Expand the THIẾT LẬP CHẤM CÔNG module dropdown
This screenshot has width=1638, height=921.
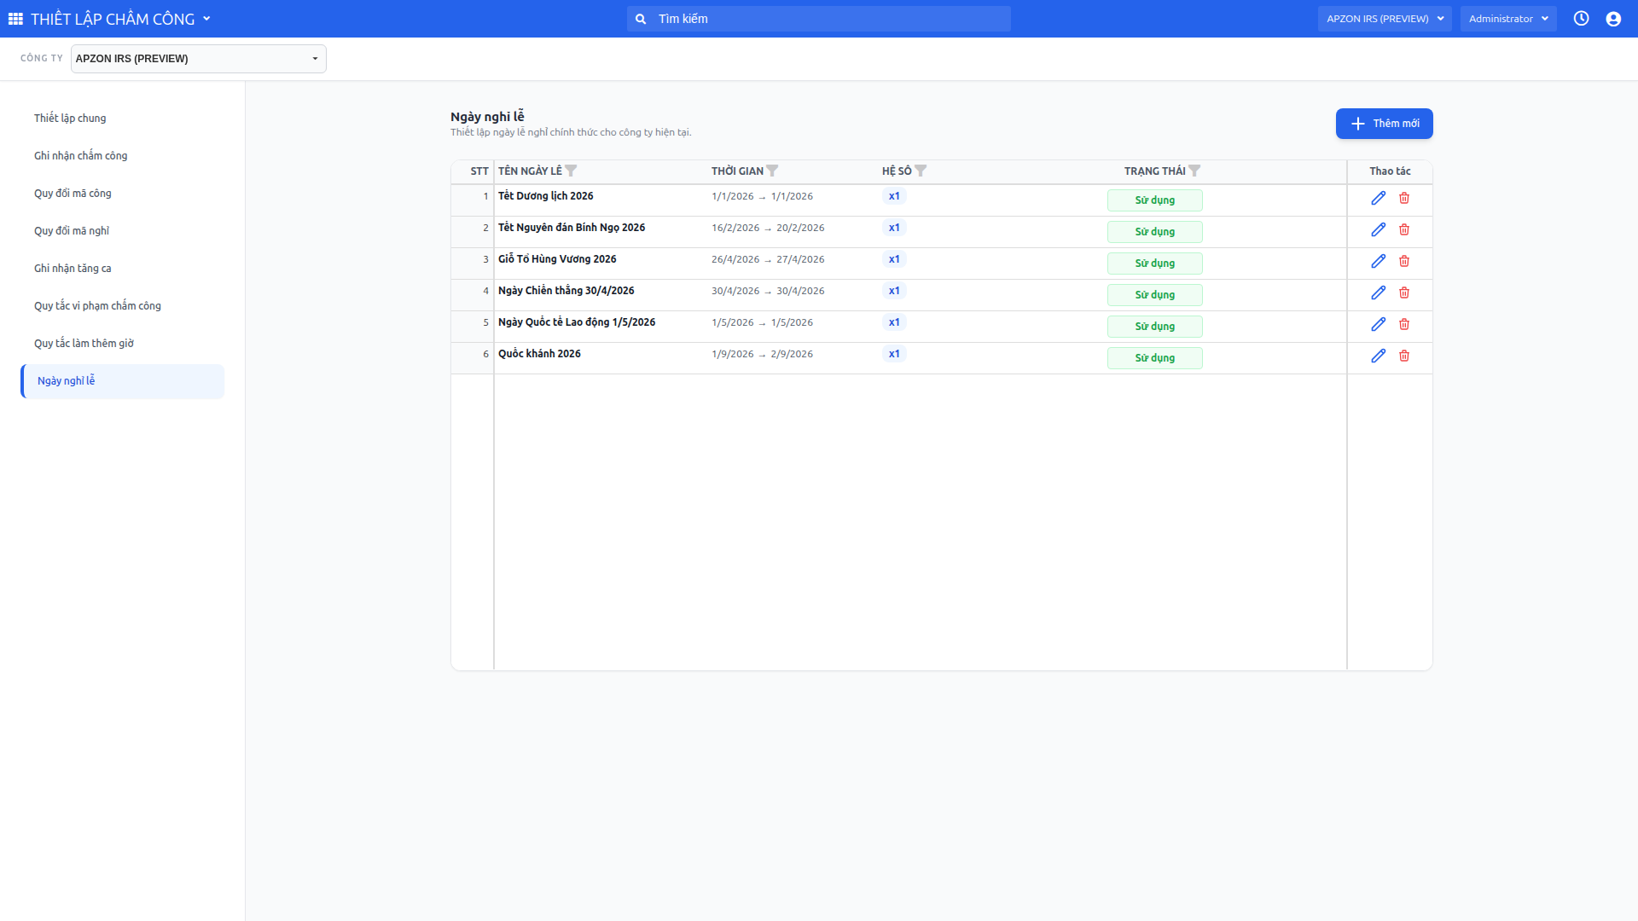206,19
